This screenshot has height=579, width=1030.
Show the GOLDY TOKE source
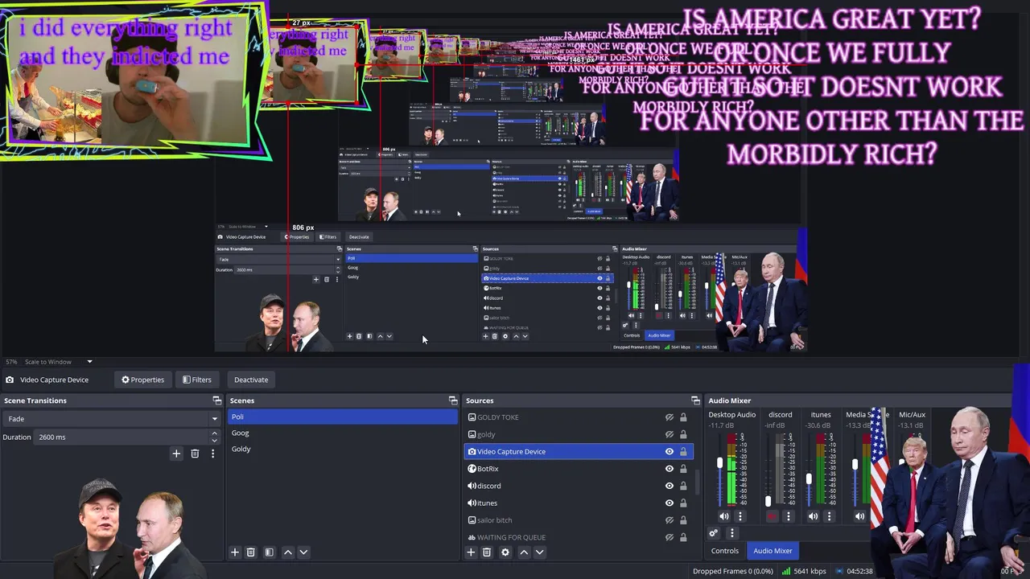click(669, 417)
